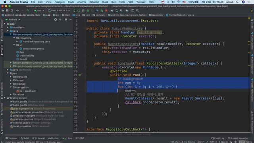This screenshot has height=143, width=254.
Task: Collapse the res folder
Action: (x=8, y=73)
